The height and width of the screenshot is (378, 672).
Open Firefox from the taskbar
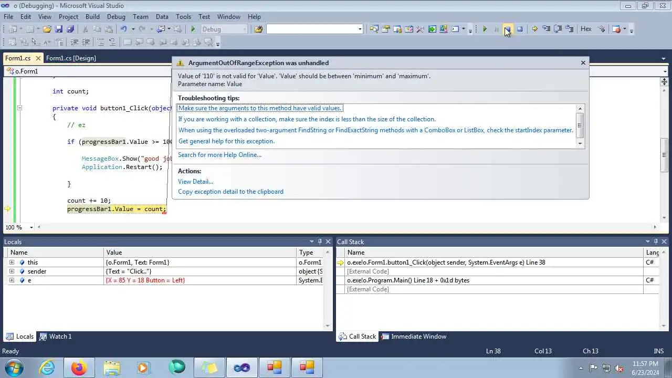[x=79, y=367]
